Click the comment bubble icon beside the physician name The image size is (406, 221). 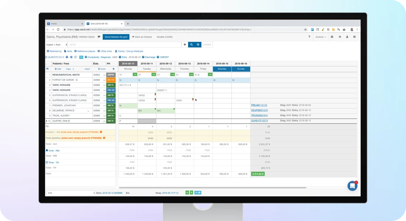click(x=99, y=37)
